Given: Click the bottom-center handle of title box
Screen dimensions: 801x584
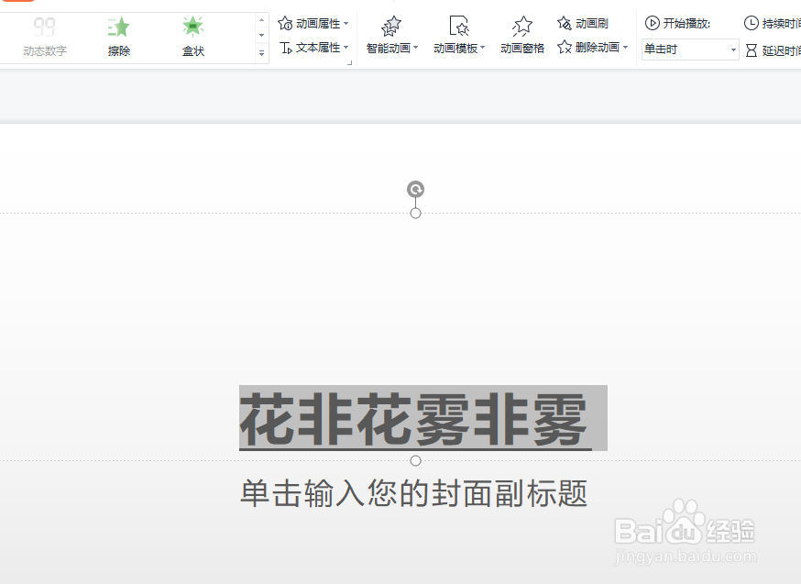Looking at the screenshot, I should (x=415, y=461).
